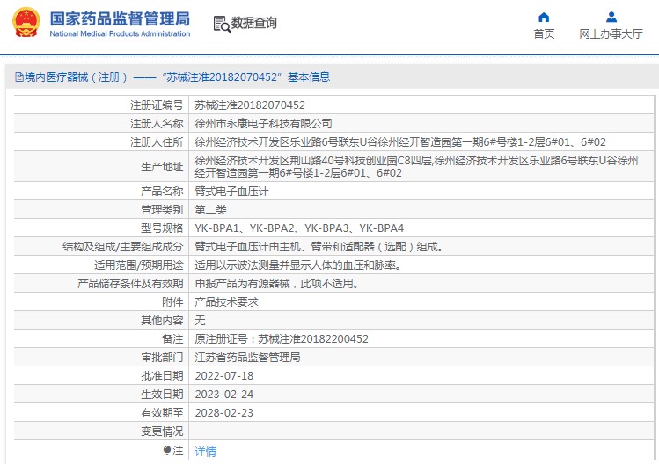Open the 数据查询 search icon
The image size is (659, 464).
222,24
